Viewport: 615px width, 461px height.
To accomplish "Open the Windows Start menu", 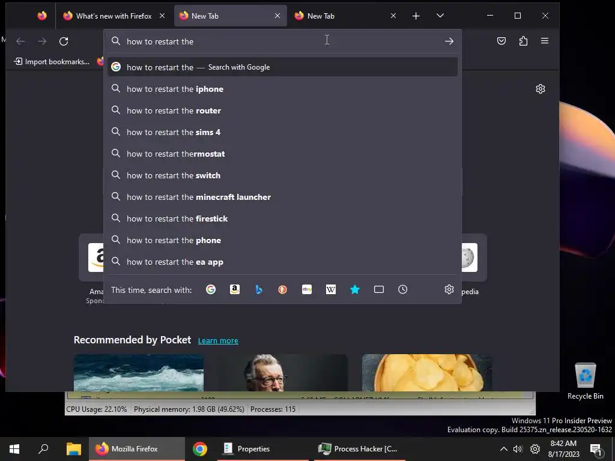I will (14, 449).
